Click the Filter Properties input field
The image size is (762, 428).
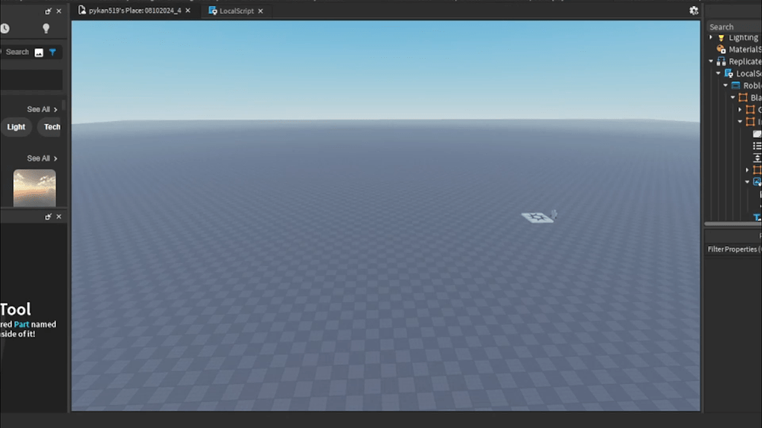point(733,249)
